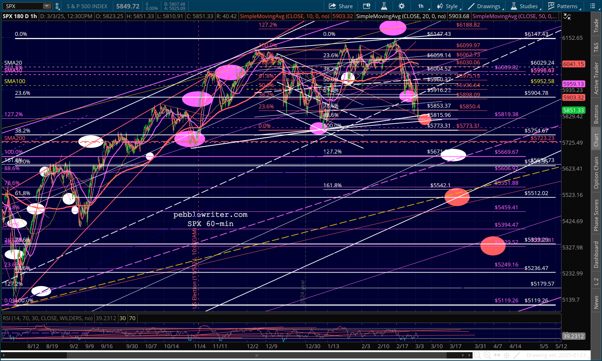
Task: Open the Patterns menu
Action: [564, 6]
